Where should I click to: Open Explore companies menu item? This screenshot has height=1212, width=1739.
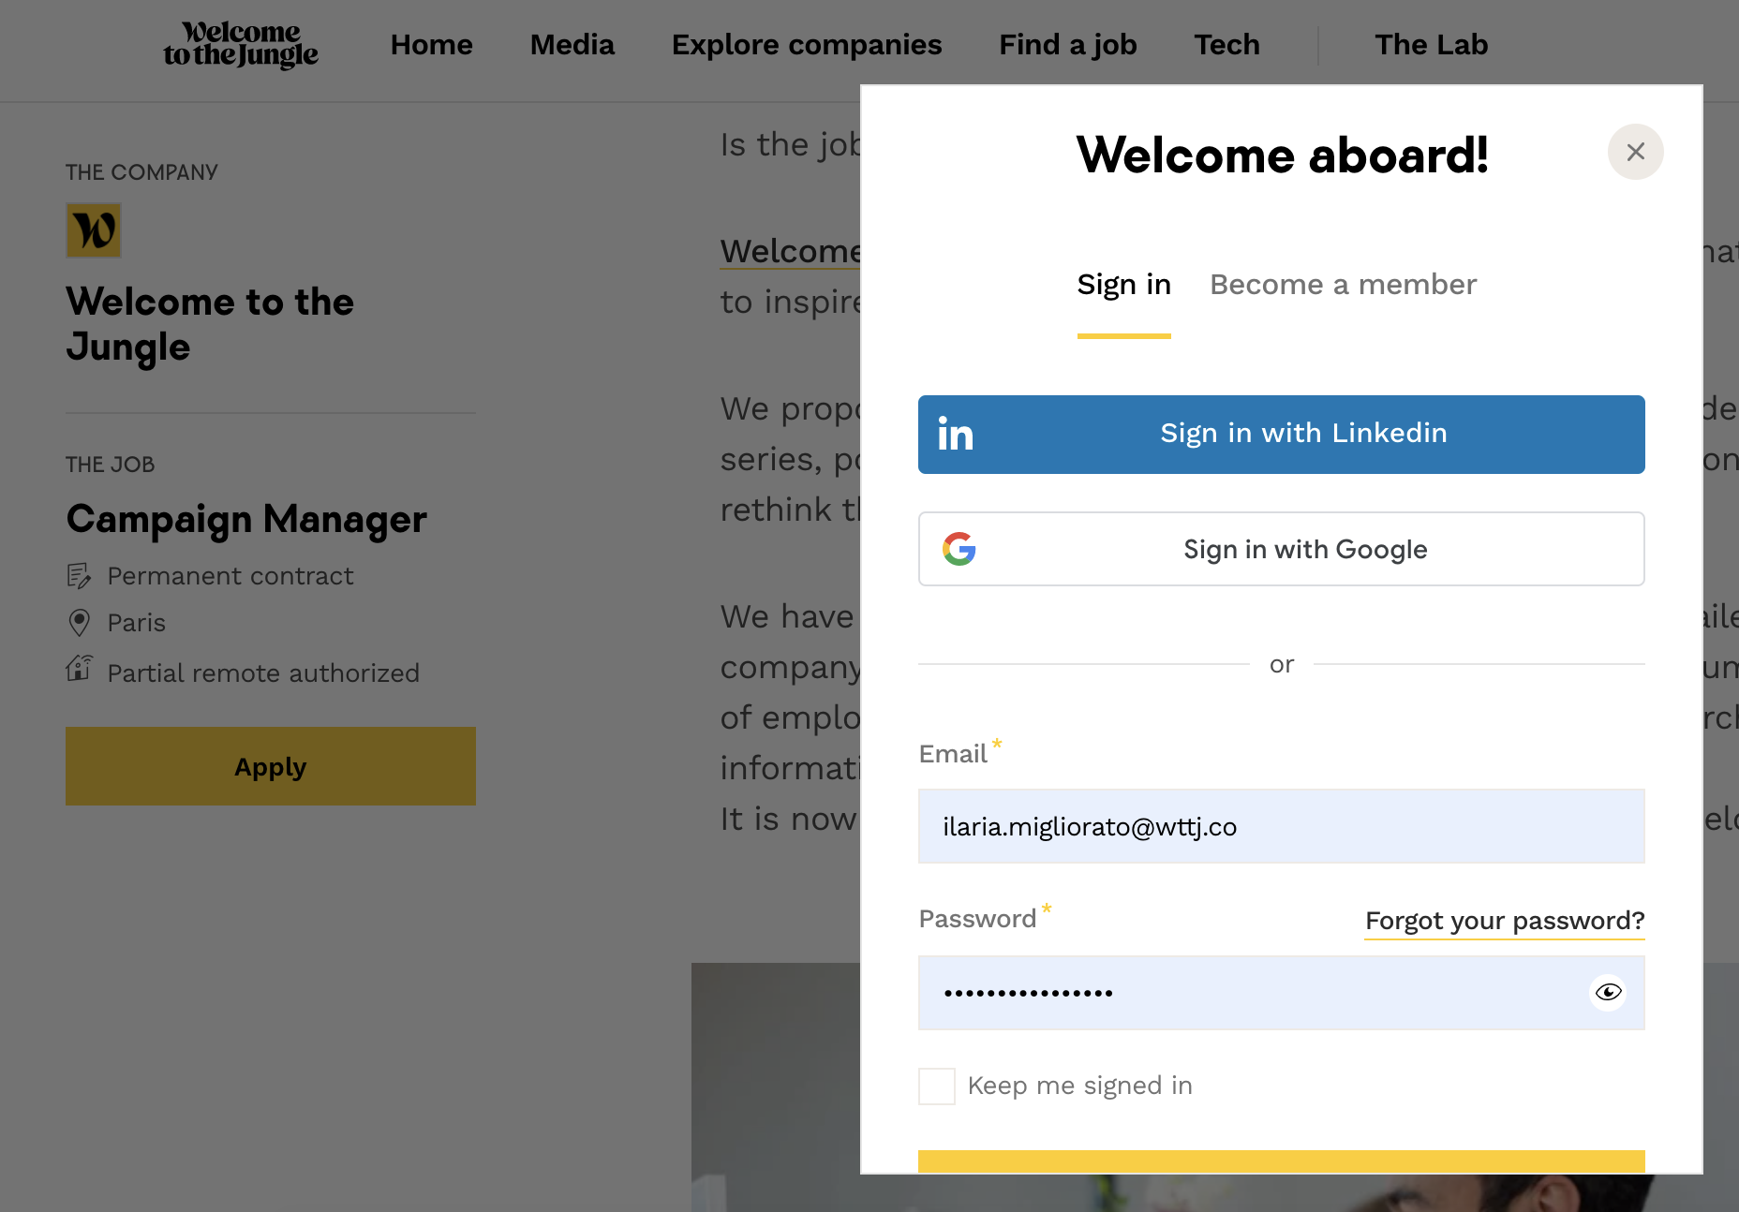[x=807, y=45]
